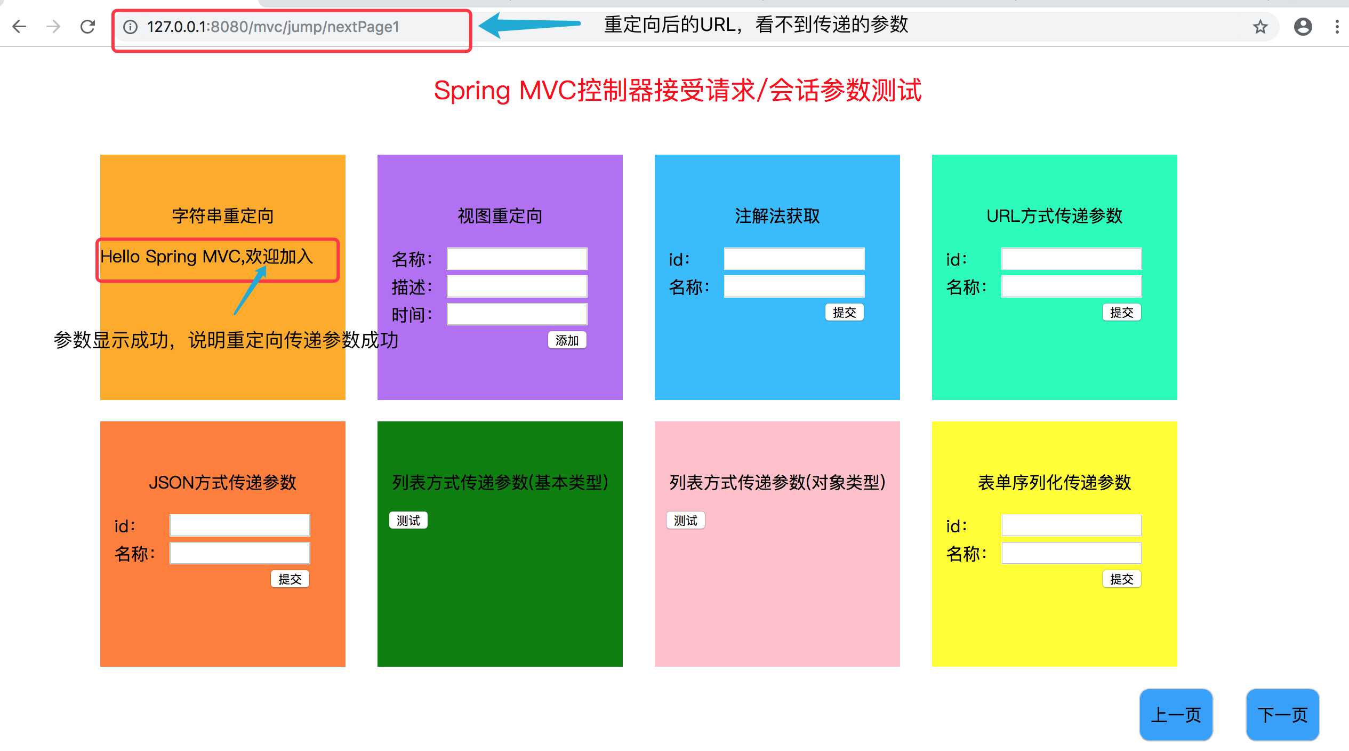
Task: Click the id field in 表单序列化传递参数 card
Action: 1071,525
